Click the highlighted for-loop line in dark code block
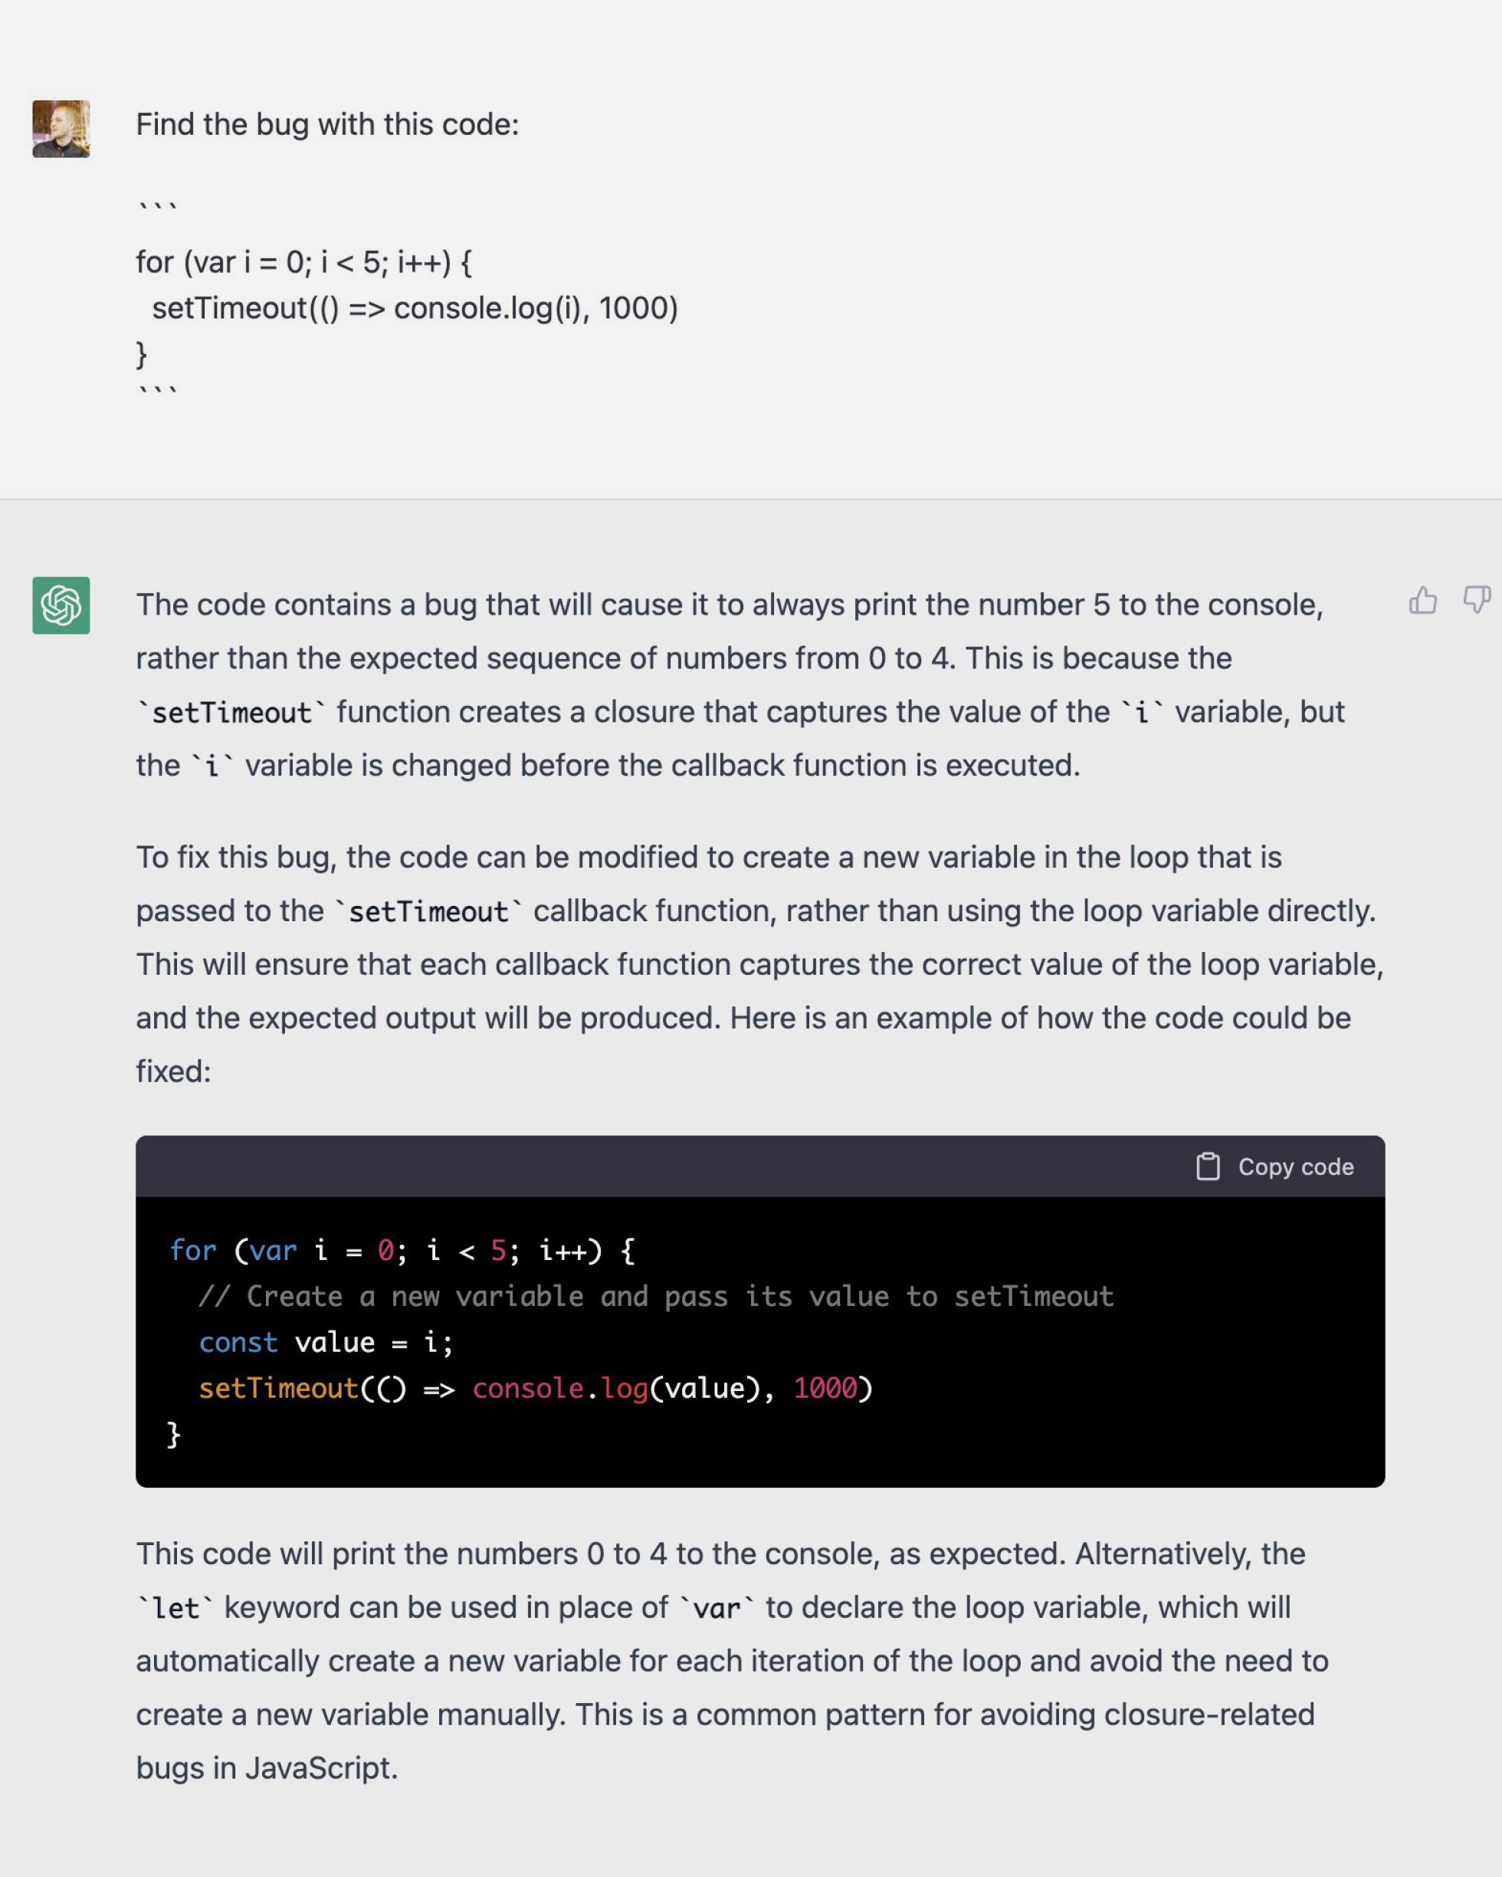 coord(401,1251)
